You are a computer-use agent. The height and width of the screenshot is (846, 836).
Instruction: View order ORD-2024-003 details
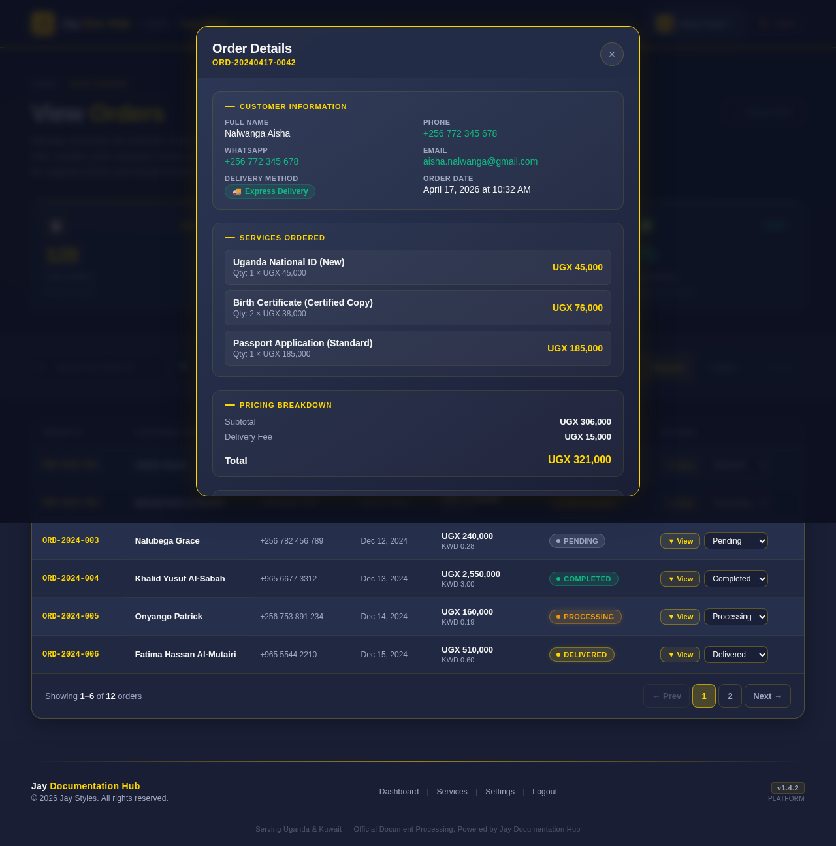coord(680,541)
